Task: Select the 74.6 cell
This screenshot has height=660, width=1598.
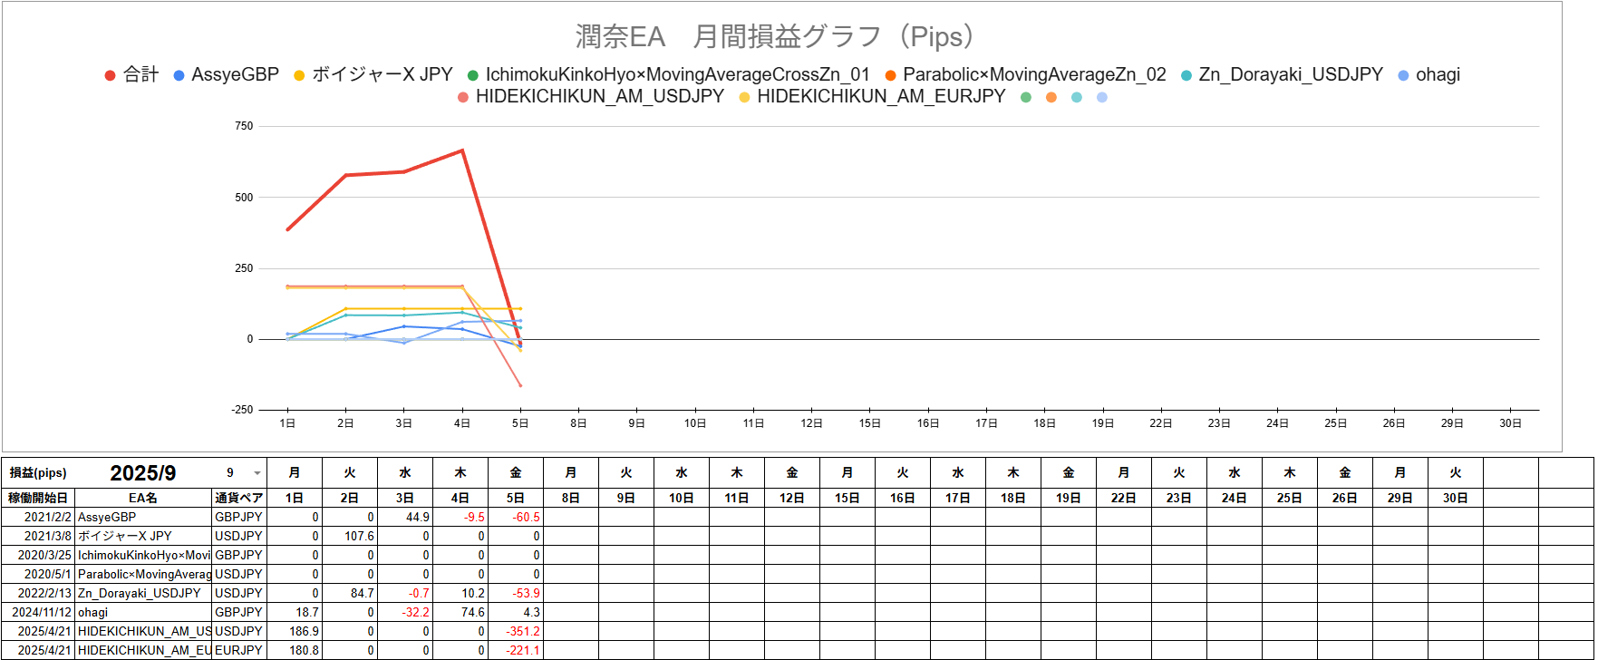Action: coord(460,612)
